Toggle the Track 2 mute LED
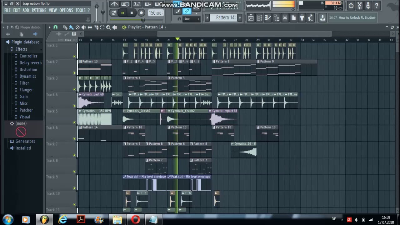 pyautogui.click(x=74, y=73)
